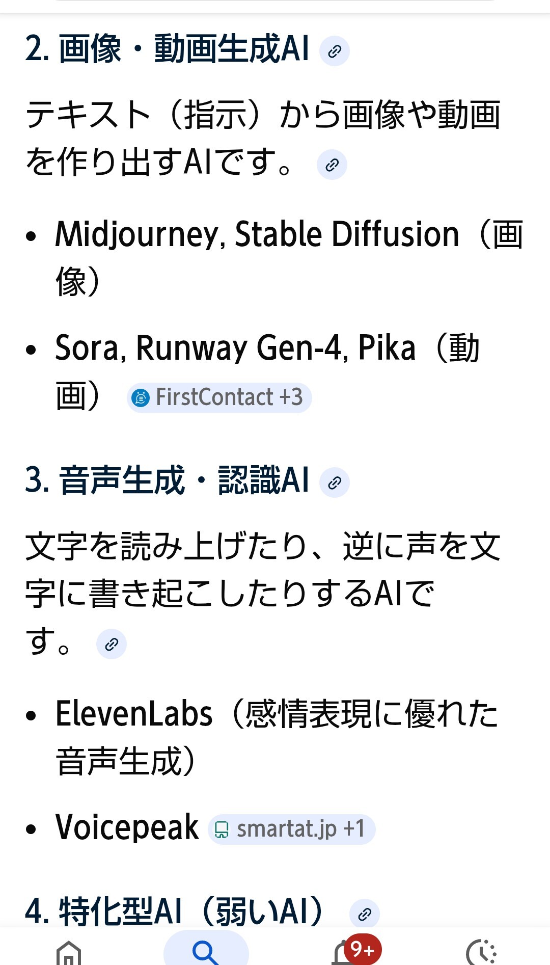Viewport: 550px width, 965px height.
Task: Tap the heading 3. 音声生成・認識AI
Action: (x=167, y=480)
